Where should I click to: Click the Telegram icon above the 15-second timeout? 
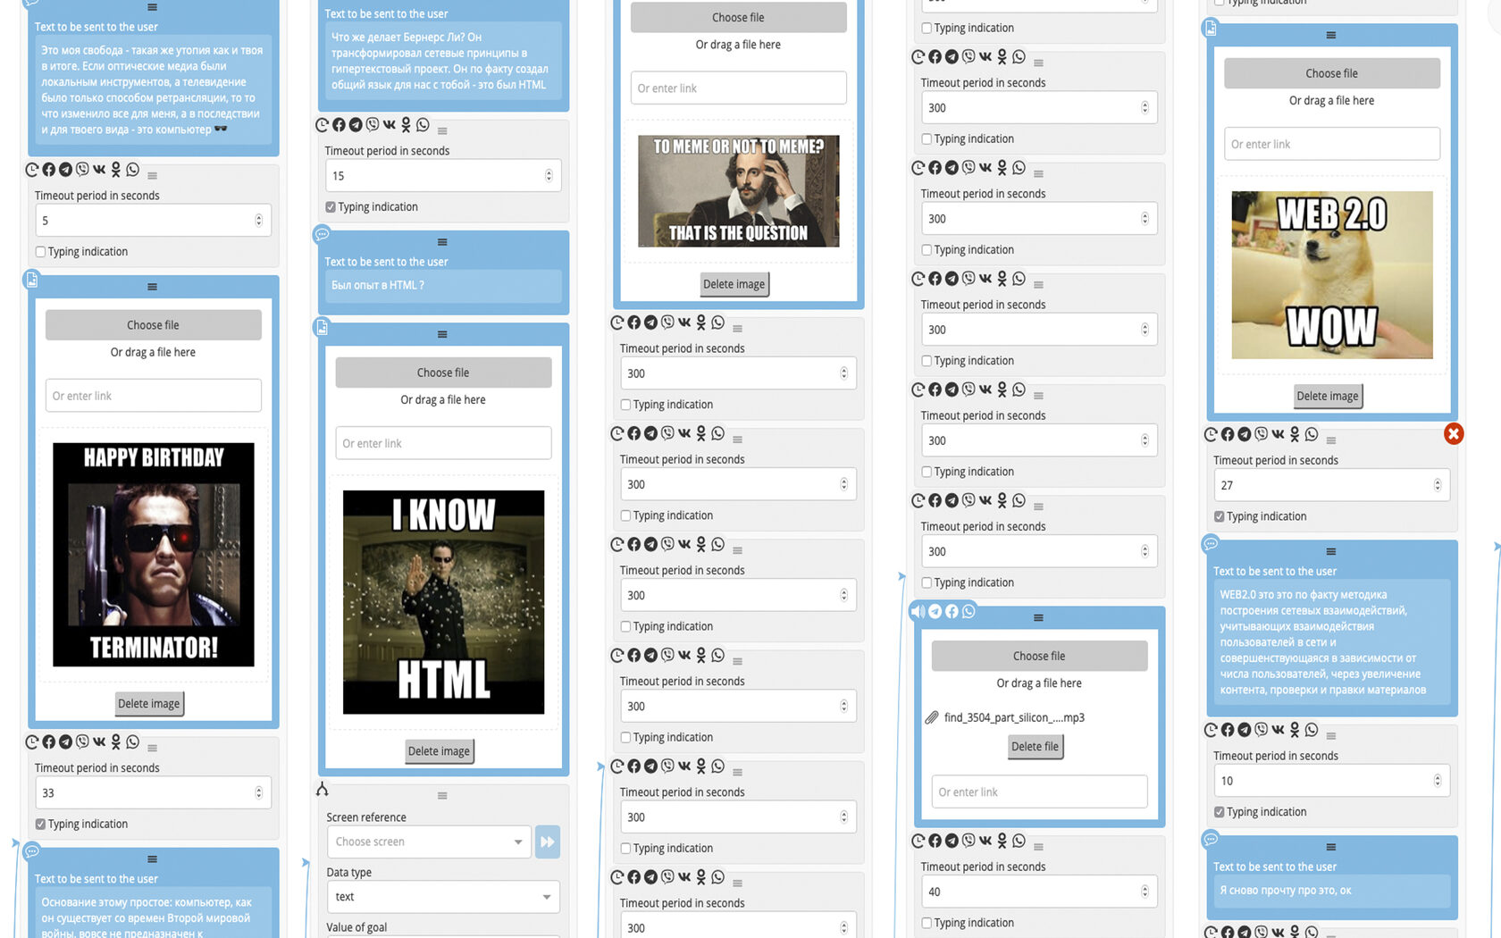click(x=356, y=125)
